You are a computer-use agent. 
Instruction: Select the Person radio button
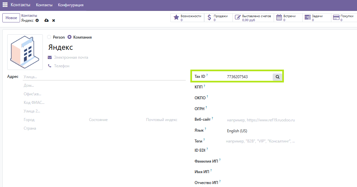click(49, 37)
